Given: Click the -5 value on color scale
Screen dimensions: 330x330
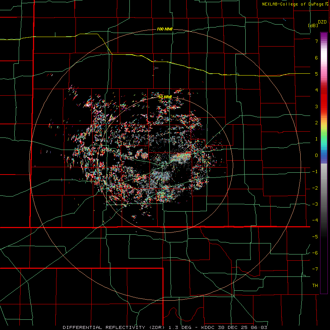Looking at the screenshot, I should point(315,237).
